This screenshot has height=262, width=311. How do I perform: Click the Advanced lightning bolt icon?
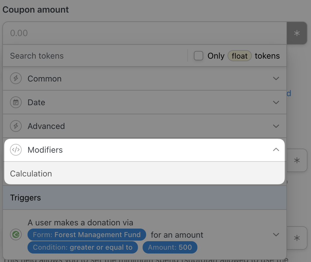click(x=16, y=126)
